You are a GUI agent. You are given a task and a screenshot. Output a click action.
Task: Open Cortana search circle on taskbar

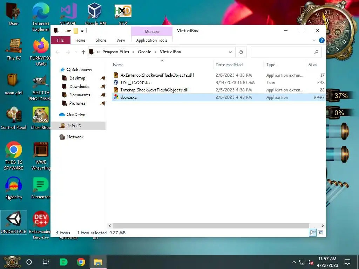point(29,262)
